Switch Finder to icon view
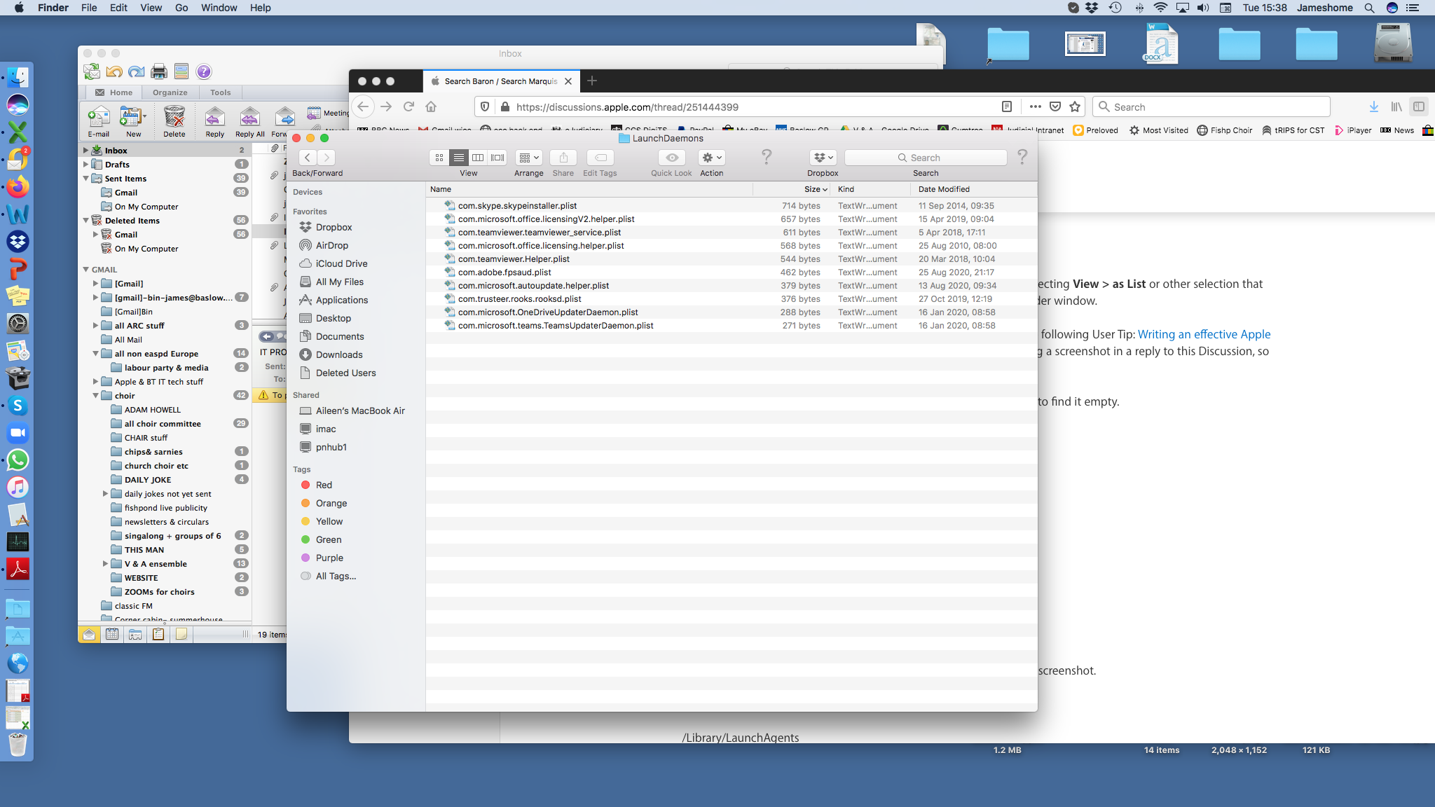Screen dimensions: 1435x807 point(439,158)
